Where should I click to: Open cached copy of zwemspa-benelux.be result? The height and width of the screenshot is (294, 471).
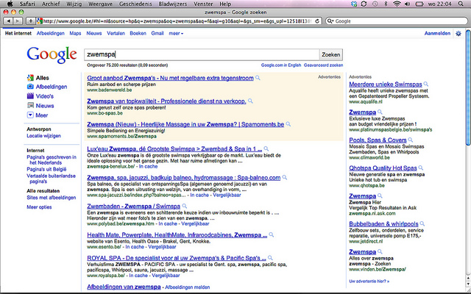point(148,166)
